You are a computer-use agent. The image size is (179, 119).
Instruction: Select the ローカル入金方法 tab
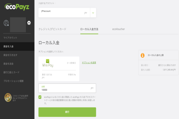89,29
